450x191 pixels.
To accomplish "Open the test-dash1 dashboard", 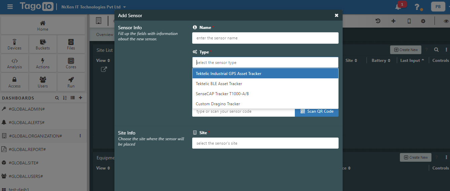I will point(19,189).
